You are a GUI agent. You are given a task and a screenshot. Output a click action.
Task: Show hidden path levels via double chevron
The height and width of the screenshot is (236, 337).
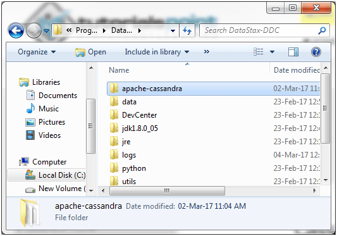[69, 30]
